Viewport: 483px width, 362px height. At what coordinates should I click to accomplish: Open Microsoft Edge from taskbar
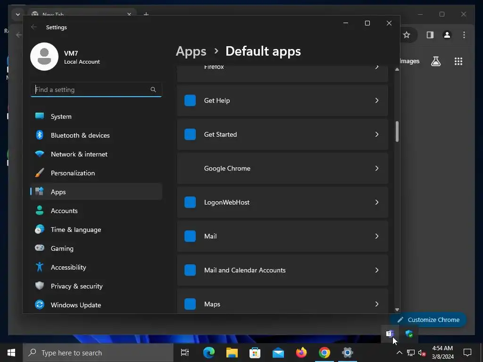pos(209,353)
